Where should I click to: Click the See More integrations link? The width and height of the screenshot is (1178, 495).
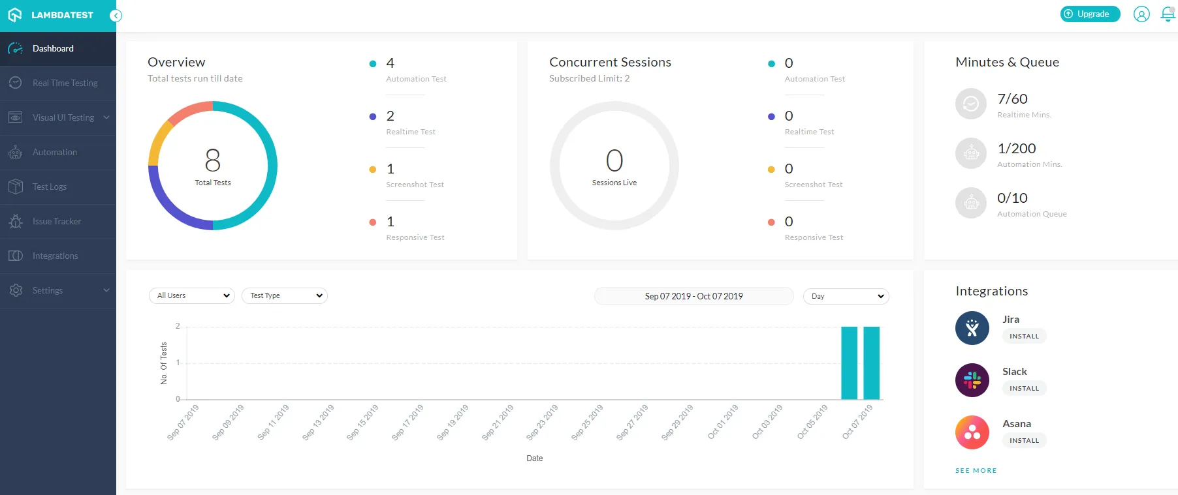(976, 470)
